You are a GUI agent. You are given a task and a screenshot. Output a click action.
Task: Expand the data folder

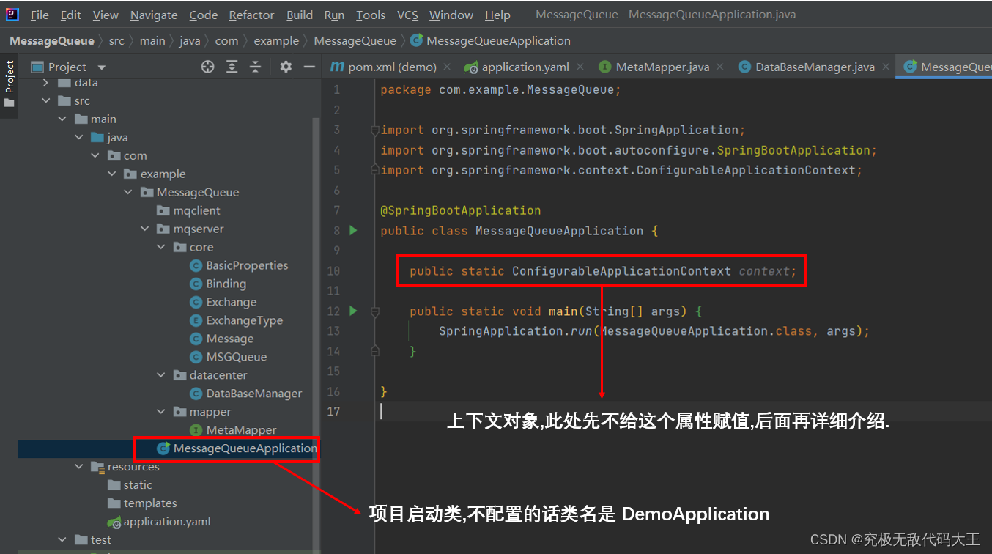pos(46,83)
